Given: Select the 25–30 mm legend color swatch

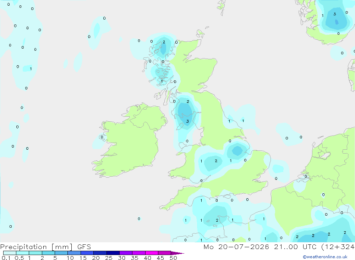Looking at the screenshot, I should coord(113,253).
